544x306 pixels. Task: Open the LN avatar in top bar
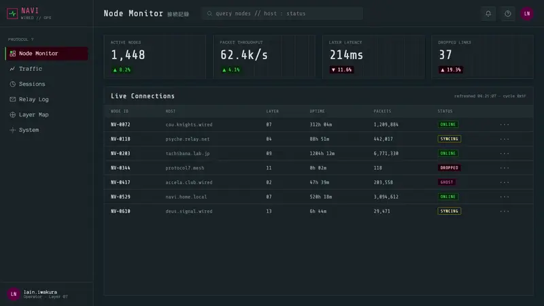526,14
